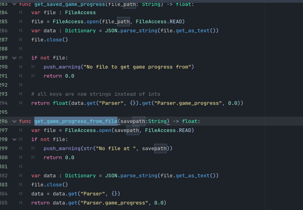Click "Parser.game_progress" string on line 305

pyautogui.click(x=114, y=203)
